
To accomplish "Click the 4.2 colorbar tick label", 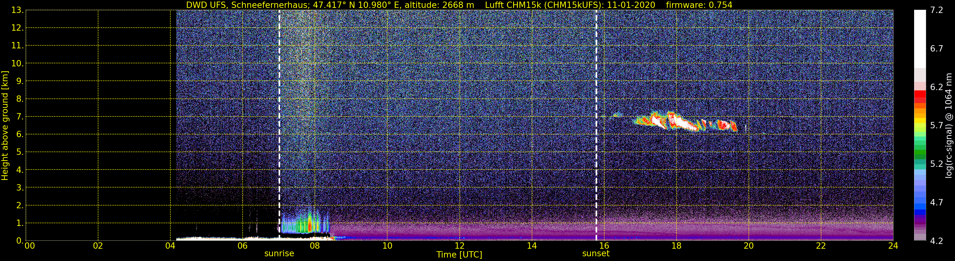I will point(937,241).
